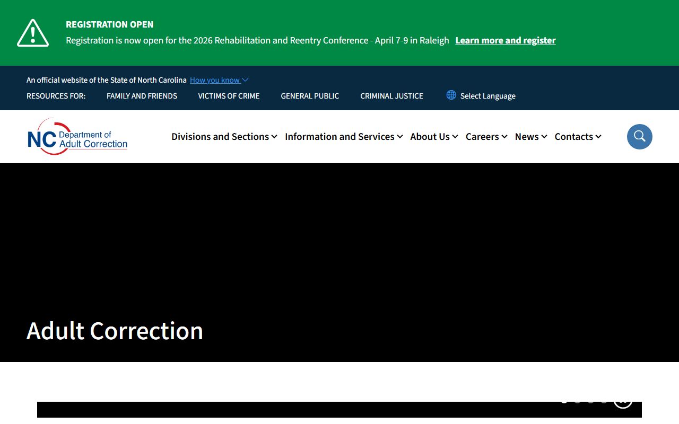Expand Information and Services dropdown
Screen dimensions: 679x424
344,137
